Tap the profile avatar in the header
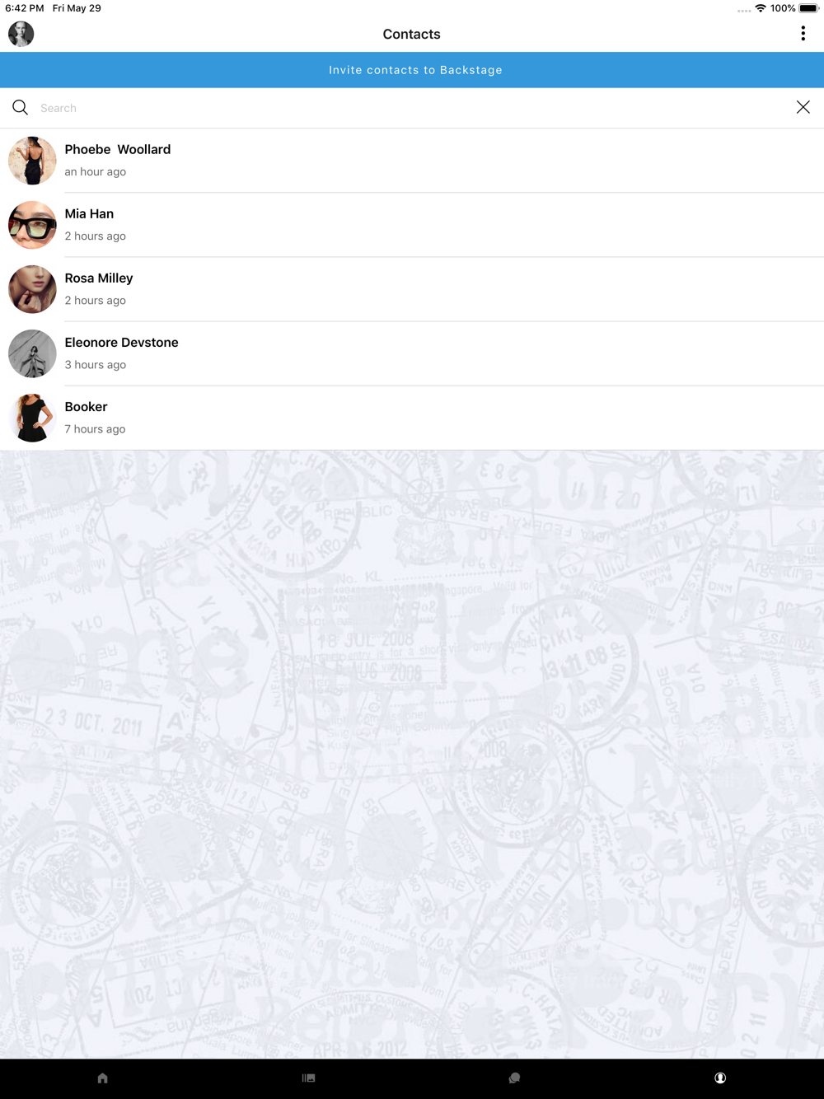Image resolution: width=824 pixels, height=1099 pixels. click(21, 34)
